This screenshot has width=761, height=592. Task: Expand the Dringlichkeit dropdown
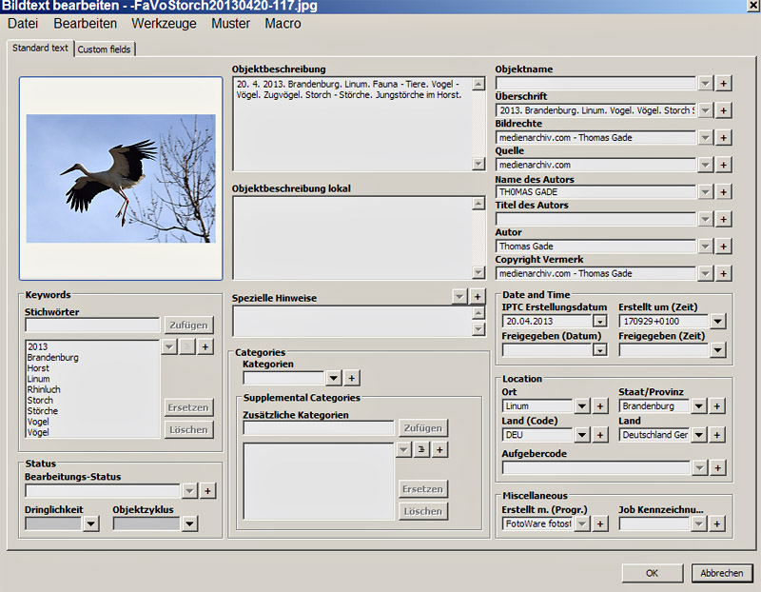(90, 523)
